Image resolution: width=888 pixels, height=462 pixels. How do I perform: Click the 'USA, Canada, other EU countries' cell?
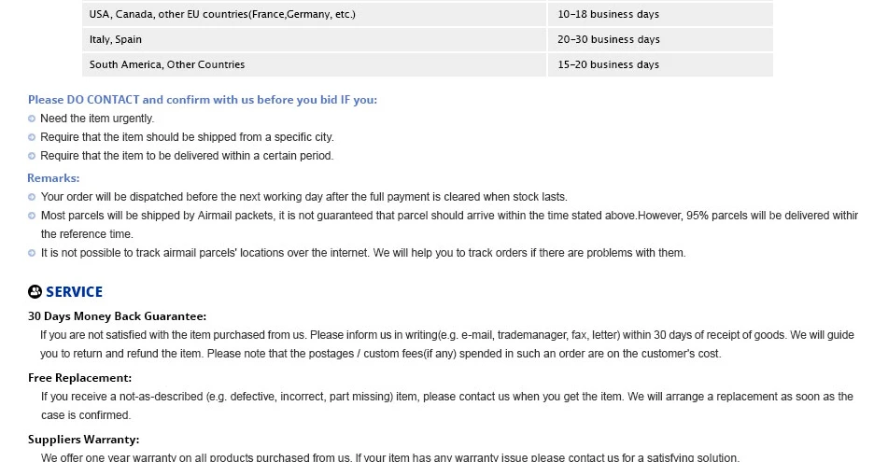pyautogui.click(x=315, y=15)
